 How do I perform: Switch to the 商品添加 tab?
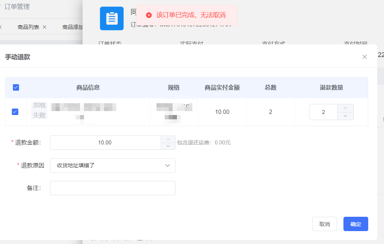point(72,27)
